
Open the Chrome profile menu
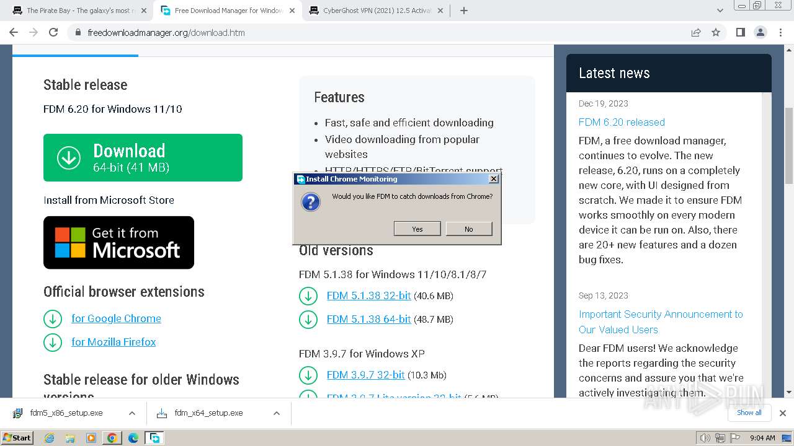coord(761,32)
